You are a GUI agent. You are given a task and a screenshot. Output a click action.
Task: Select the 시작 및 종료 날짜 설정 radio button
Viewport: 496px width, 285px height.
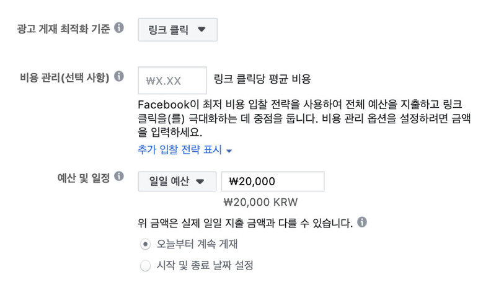pos(145,265)
